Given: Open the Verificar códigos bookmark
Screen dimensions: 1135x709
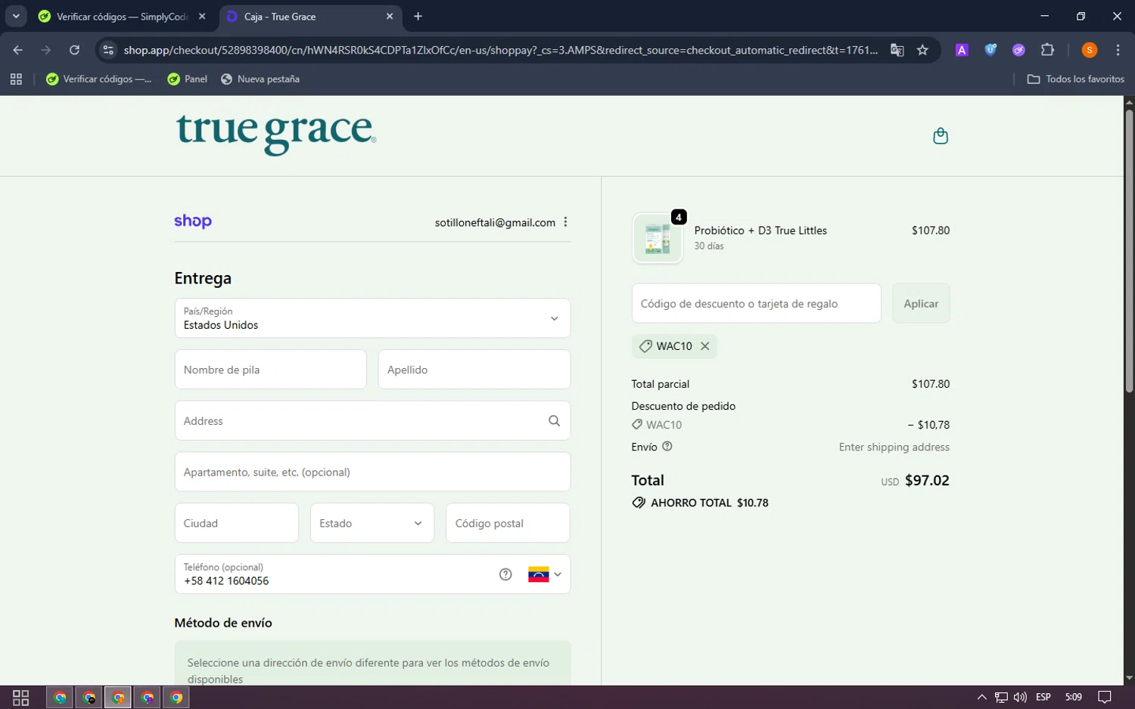Looking at the screenshot, I should pos(98,79).
